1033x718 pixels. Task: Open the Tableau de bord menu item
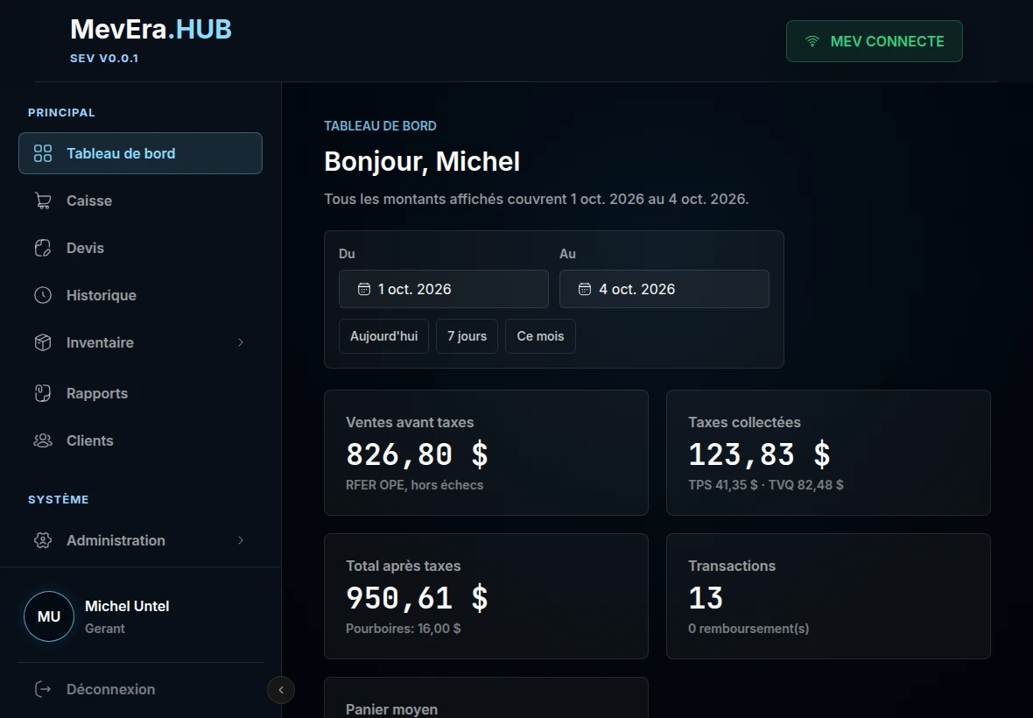[140, 153]
